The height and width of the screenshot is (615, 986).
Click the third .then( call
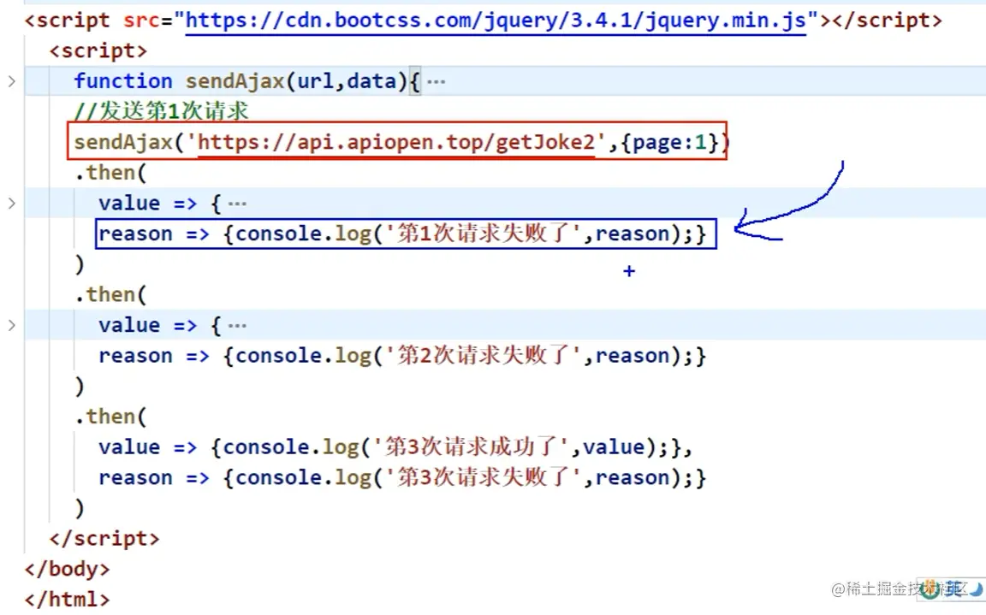click(x=110, y=417)
